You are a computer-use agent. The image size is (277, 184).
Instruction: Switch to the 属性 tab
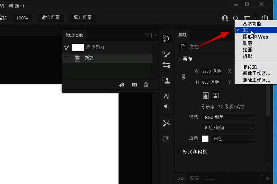182,35
